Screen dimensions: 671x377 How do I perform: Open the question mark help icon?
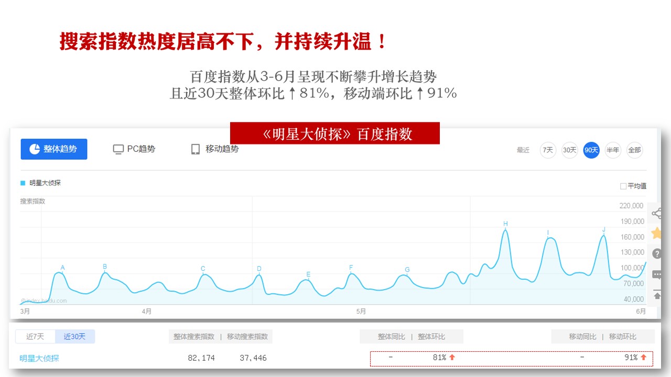pyautogui.click(x=657, y=253)
